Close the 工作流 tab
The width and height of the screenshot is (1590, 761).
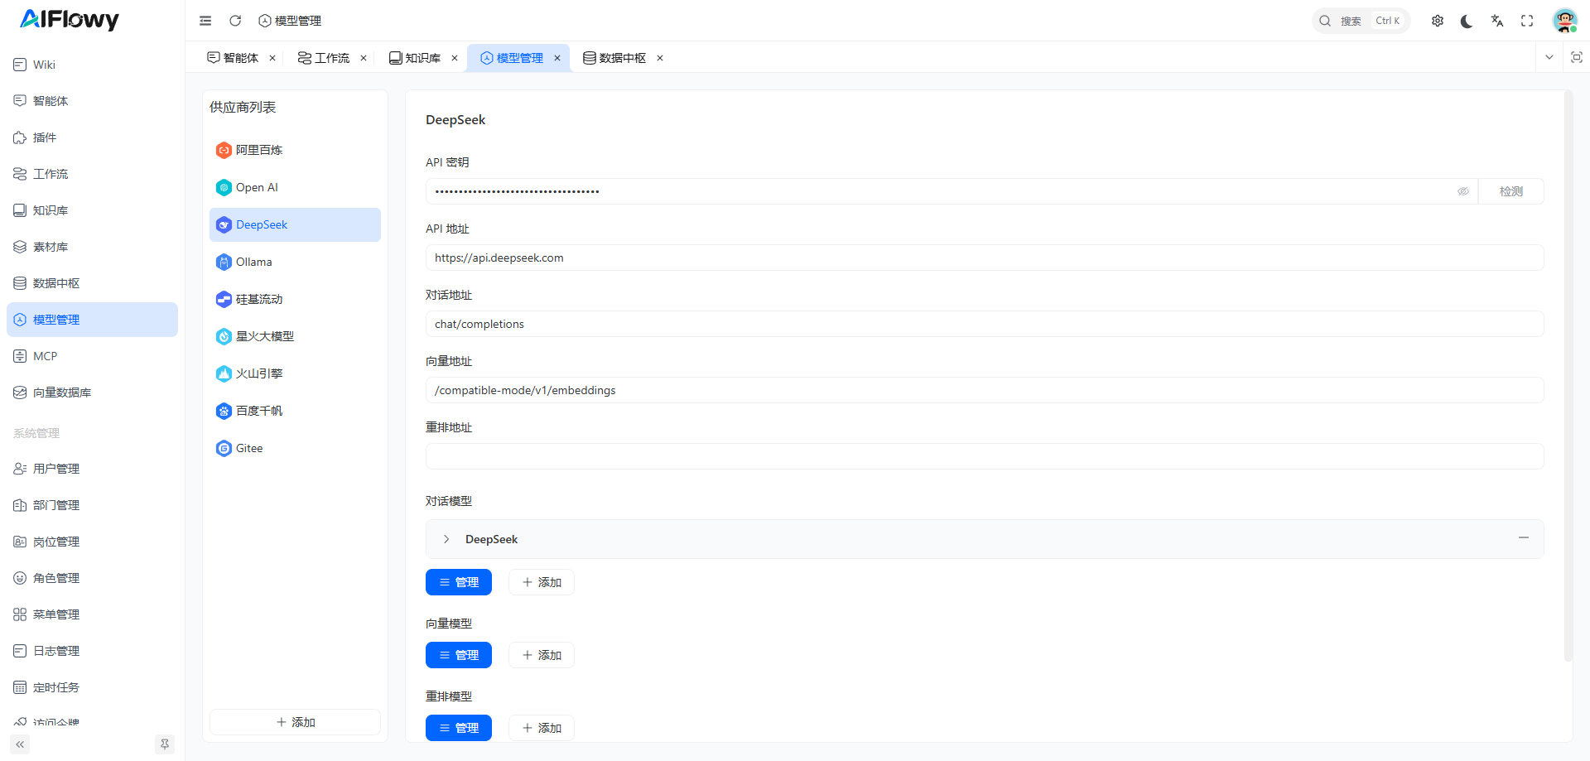364,58
